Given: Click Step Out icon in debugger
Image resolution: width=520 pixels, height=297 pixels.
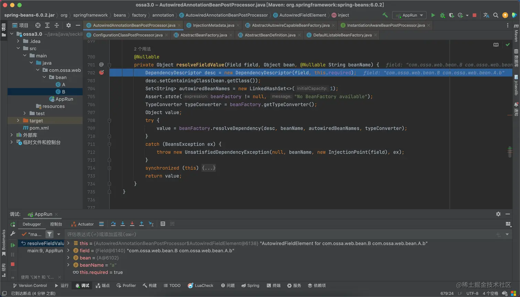Looking at the screenshot, I should click(141, 224).
